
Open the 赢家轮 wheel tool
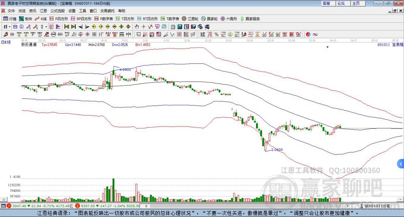[209, 19]
